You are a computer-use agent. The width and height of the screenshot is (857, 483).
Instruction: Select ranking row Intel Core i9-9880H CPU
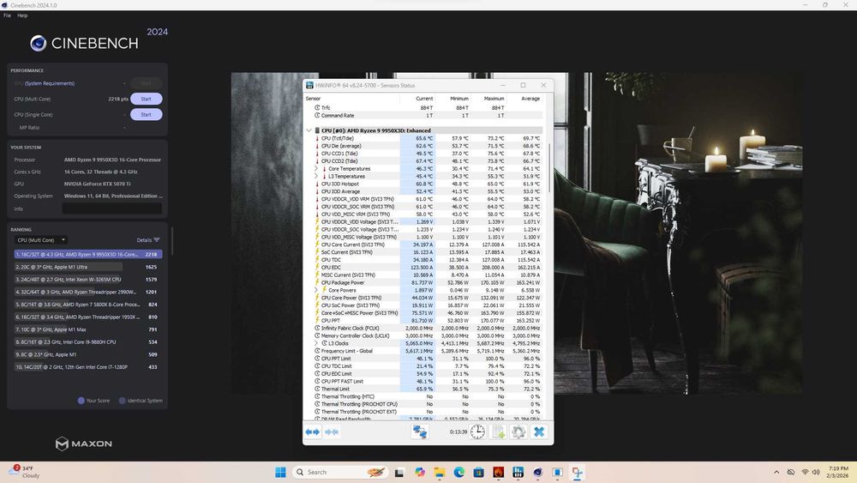(x=88, y=341)
